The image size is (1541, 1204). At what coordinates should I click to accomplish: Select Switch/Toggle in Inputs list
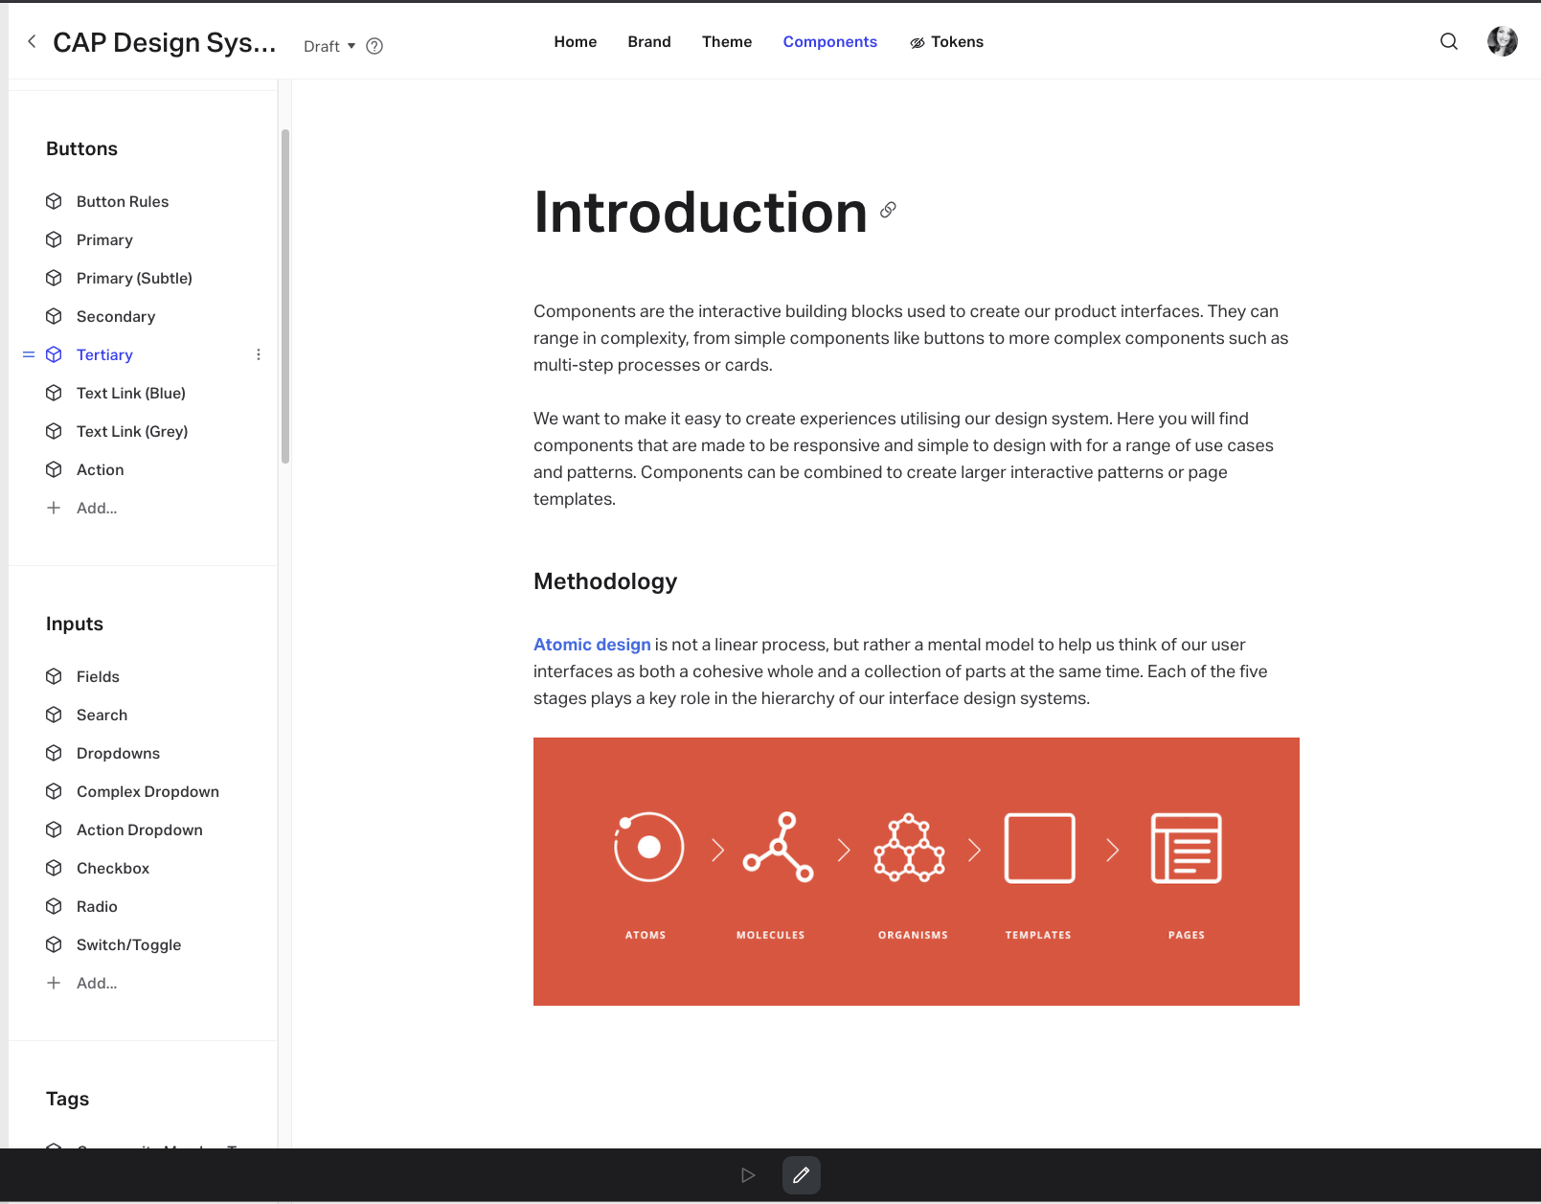click(128, 944)
